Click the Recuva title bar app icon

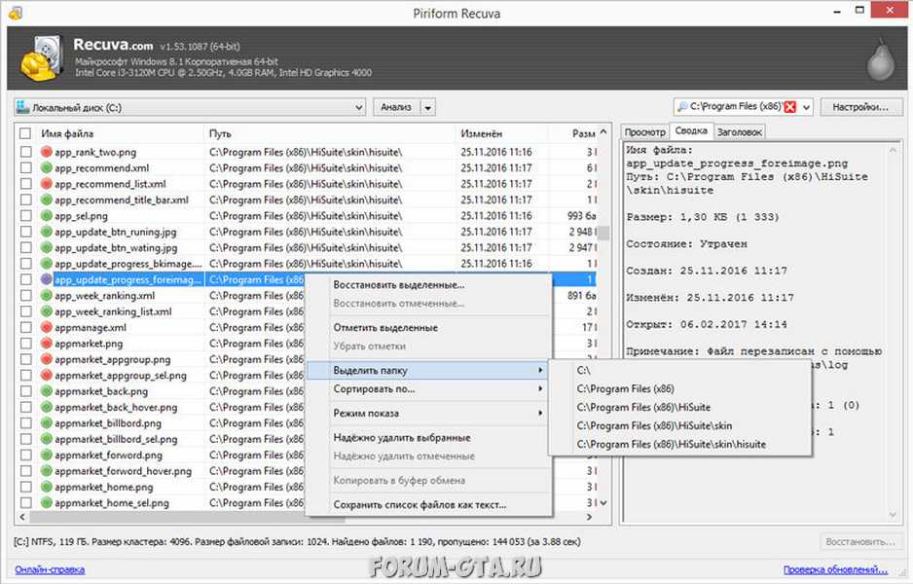coord(16,13)
